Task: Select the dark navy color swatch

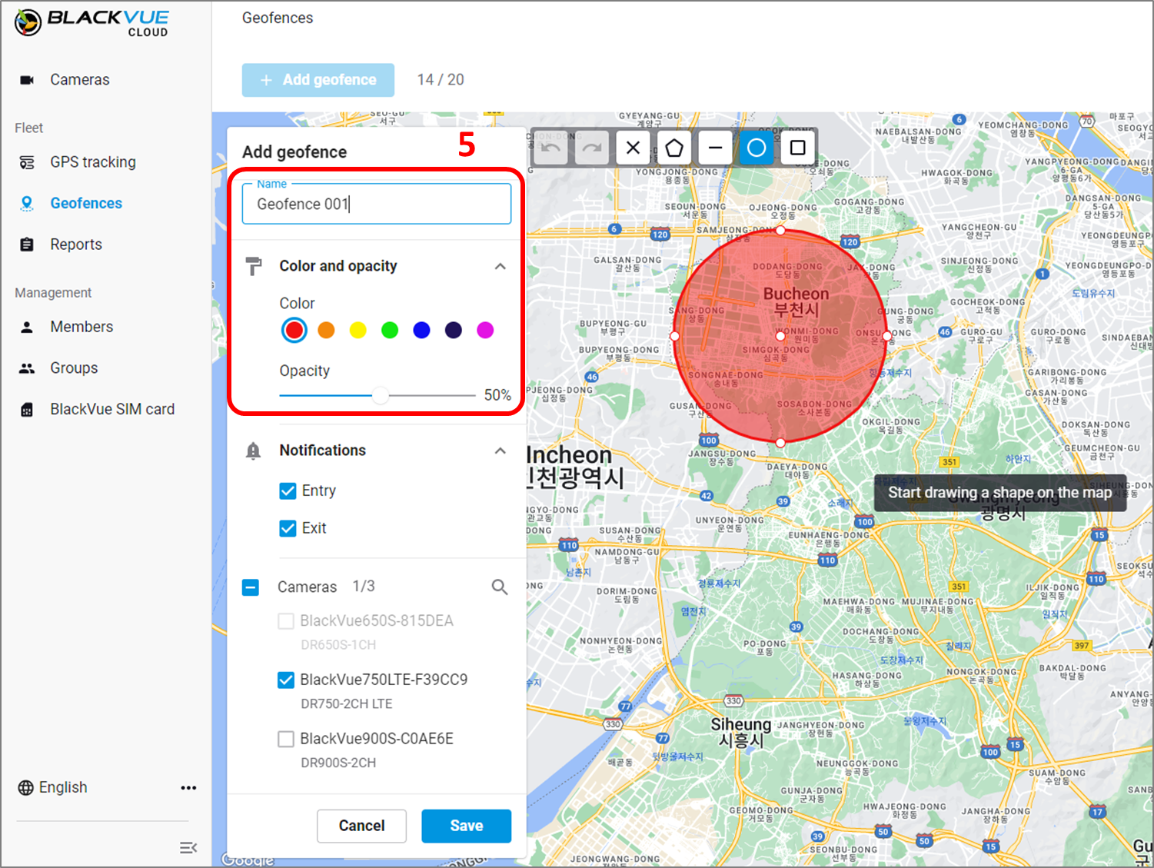Action: point(454,330)
